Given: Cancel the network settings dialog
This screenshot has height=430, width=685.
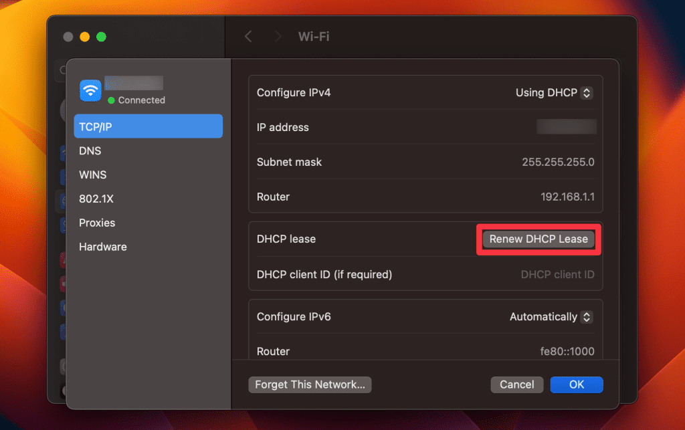Looking at the screenshot, I should pos(516,385).
